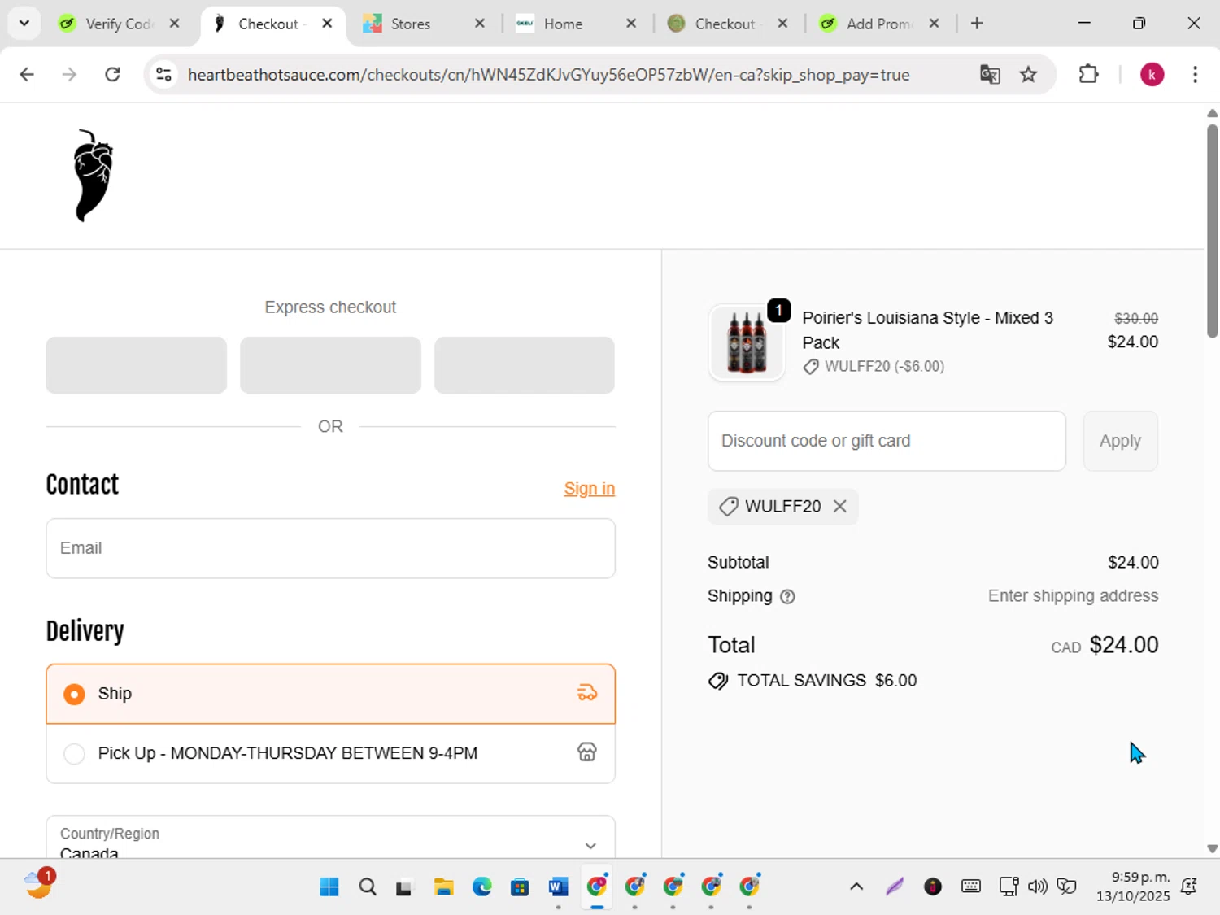Reload the checkout page
Screen dimensions: 1220x915
[x=112, y=75]
